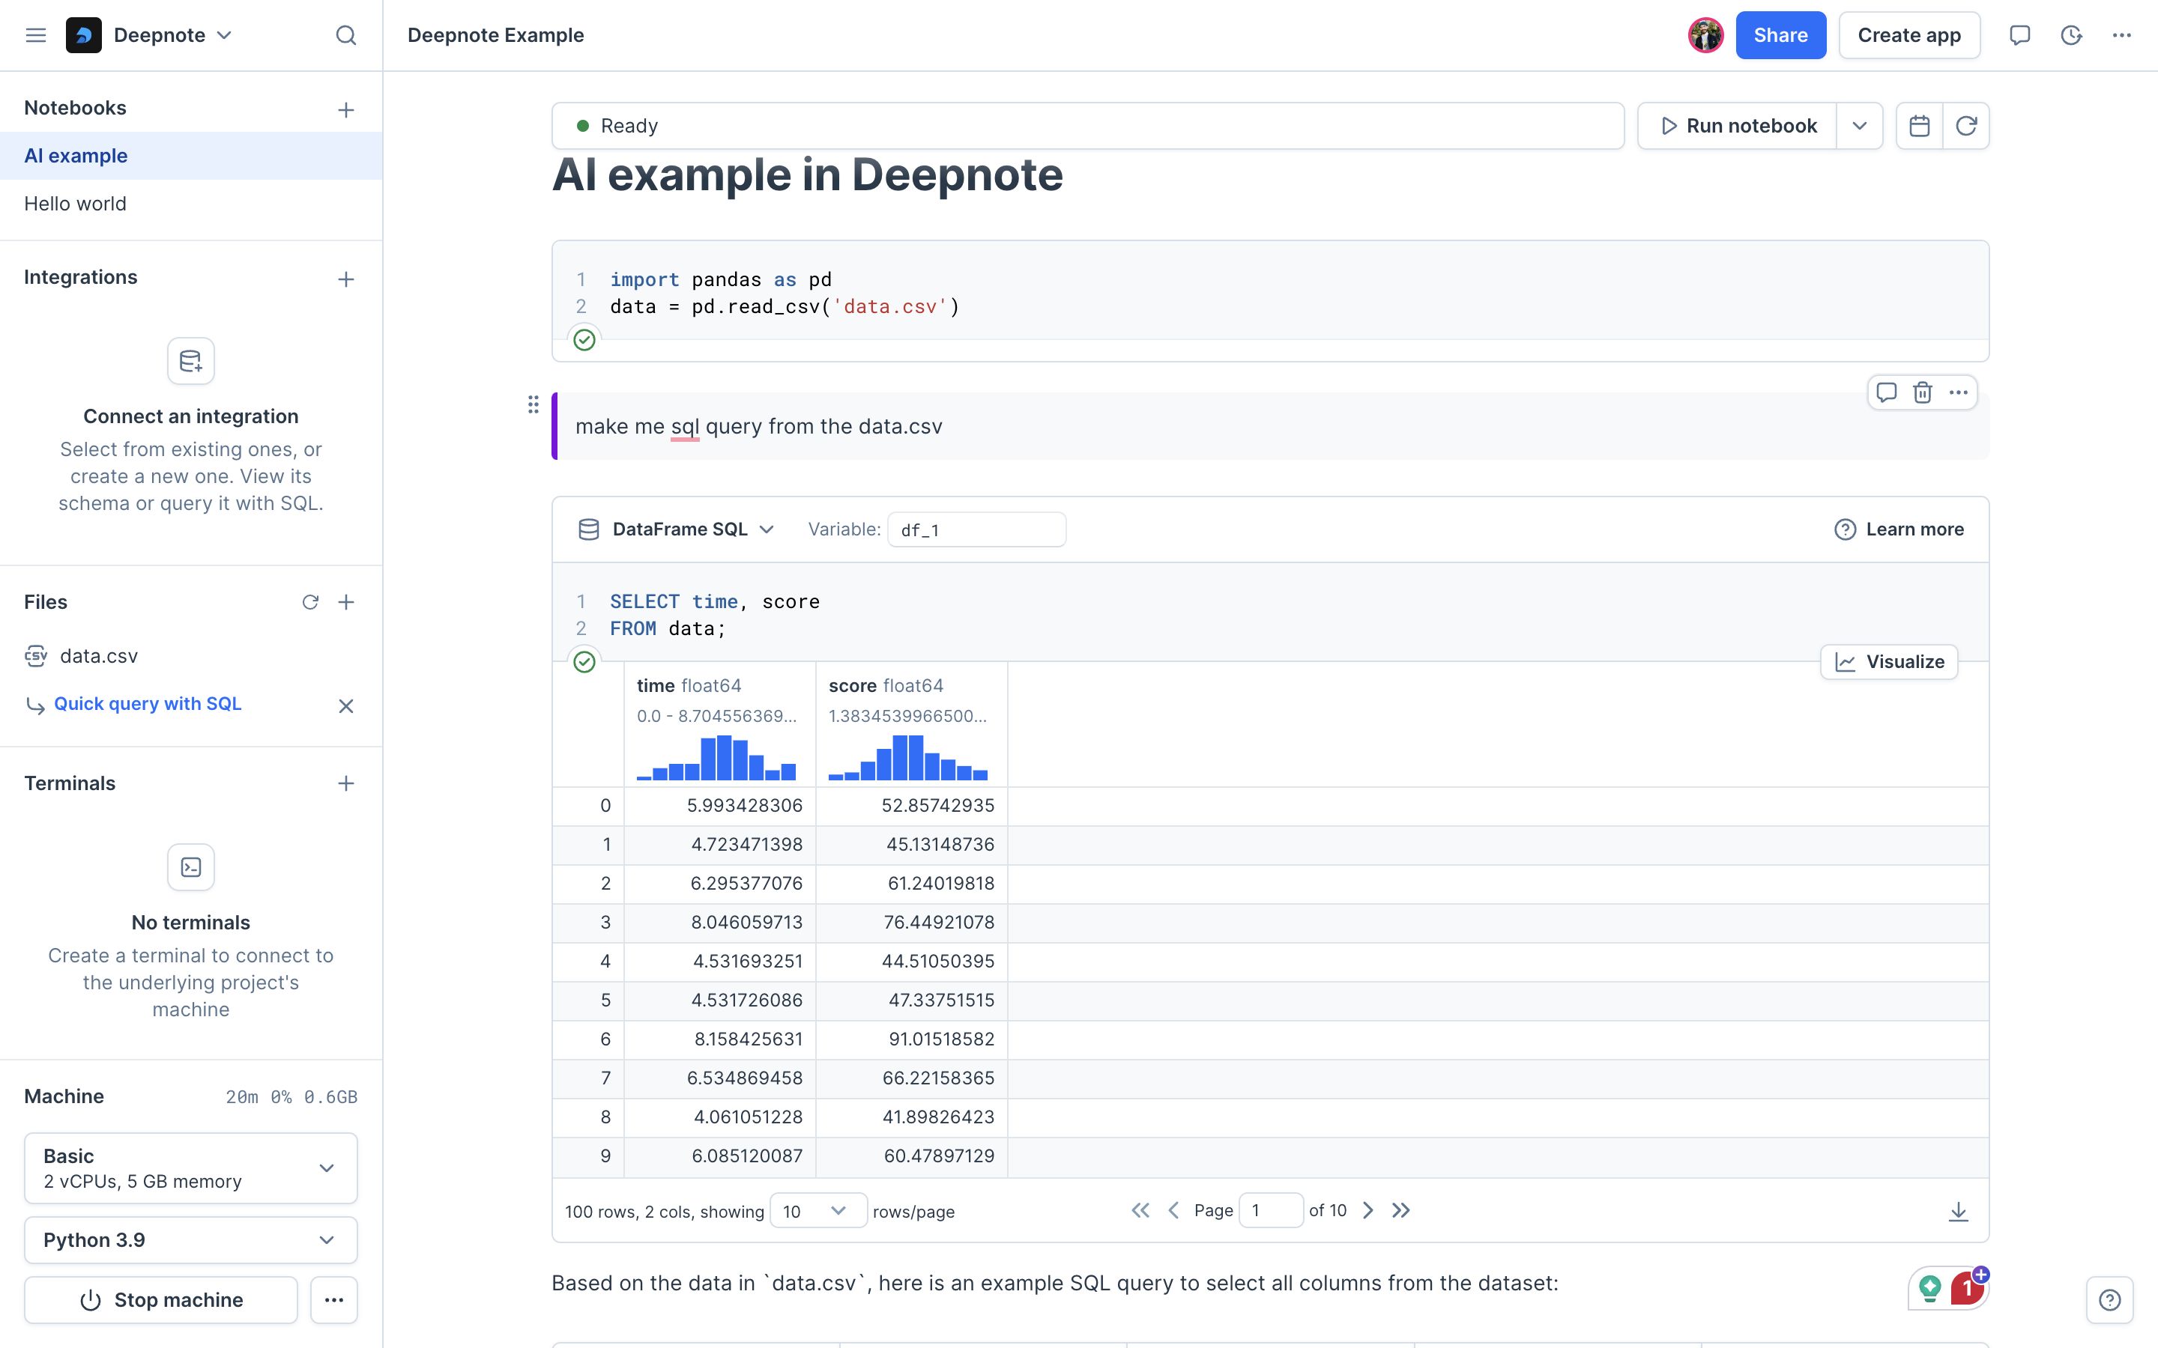The image size is (2158, 1348).
Task: Open help question mark button
Action: coord(2110,1300)
